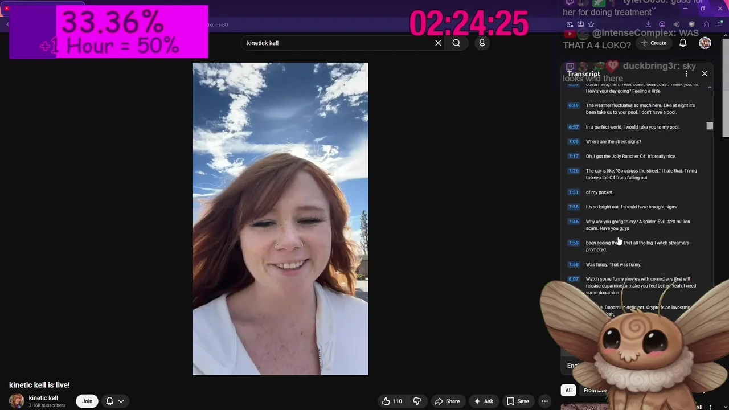Open channel notification preferences bell dropdown

114,401
